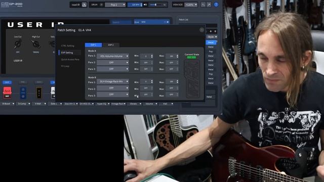Select the first Pop row in patch list
The width and height of the screenshot is (324, 182).
coord(211,52)
